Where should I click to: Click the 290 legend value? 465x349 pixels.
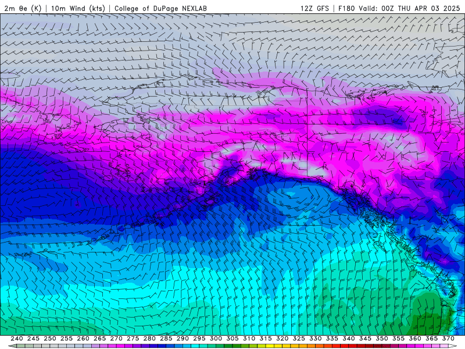(x=183, y=339)
